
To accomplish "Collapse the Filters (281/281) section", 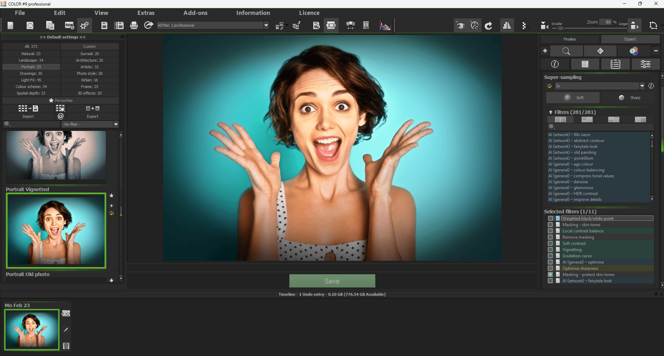I will point(550,112).
